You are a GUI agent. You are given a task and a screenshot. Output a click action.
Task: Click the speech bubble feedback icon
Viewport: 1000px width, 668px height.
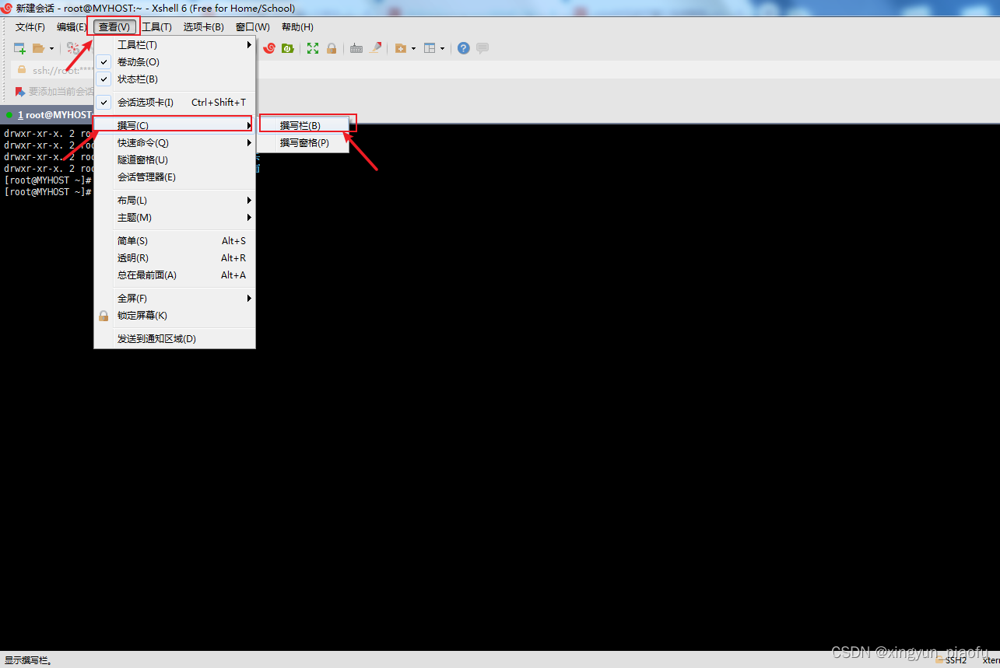coord(482,48)
